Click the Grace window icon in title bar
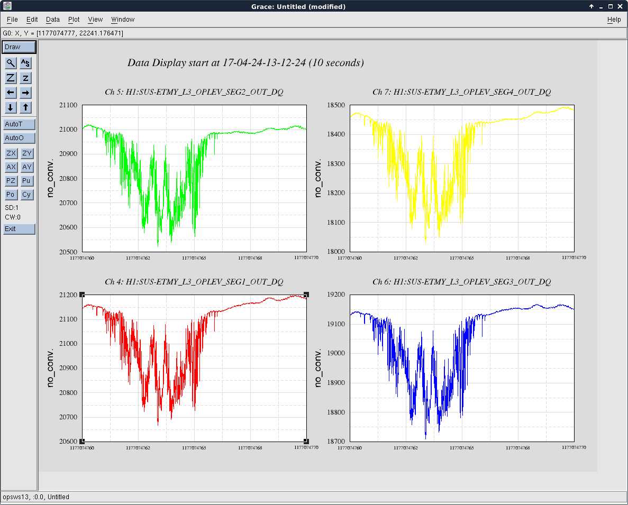Viewport: 628px width, 505px height. click(x=7, y=6)
